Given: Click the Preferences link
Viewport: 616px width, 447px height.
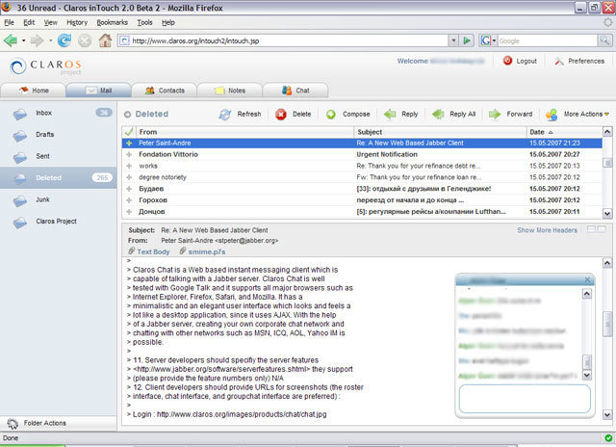Looking at the screenshot, I should (x=586, y=61).
